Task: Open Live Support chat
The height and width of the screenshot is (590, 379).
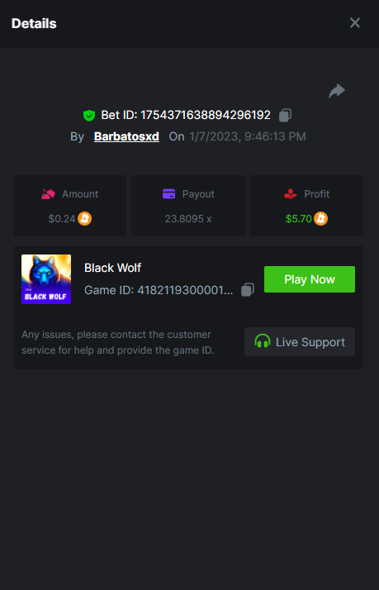Action: point(300,341)
